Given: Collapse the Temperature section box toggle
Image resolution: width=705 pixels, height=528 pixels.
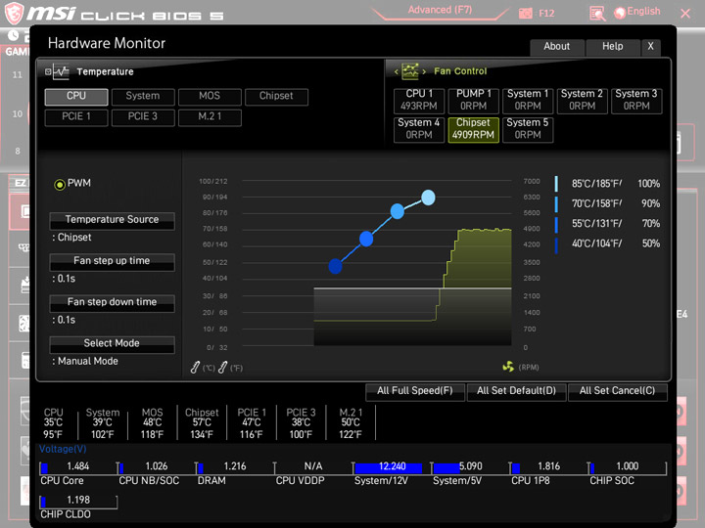Looking at the screenshot, I should (48, 71).
